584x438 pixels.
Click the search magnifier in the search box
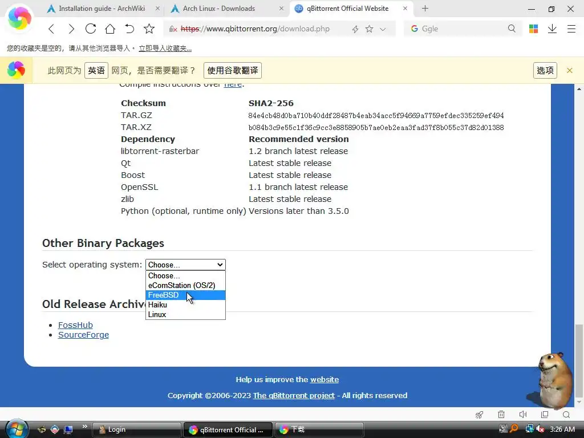click(x=512, y=29)
